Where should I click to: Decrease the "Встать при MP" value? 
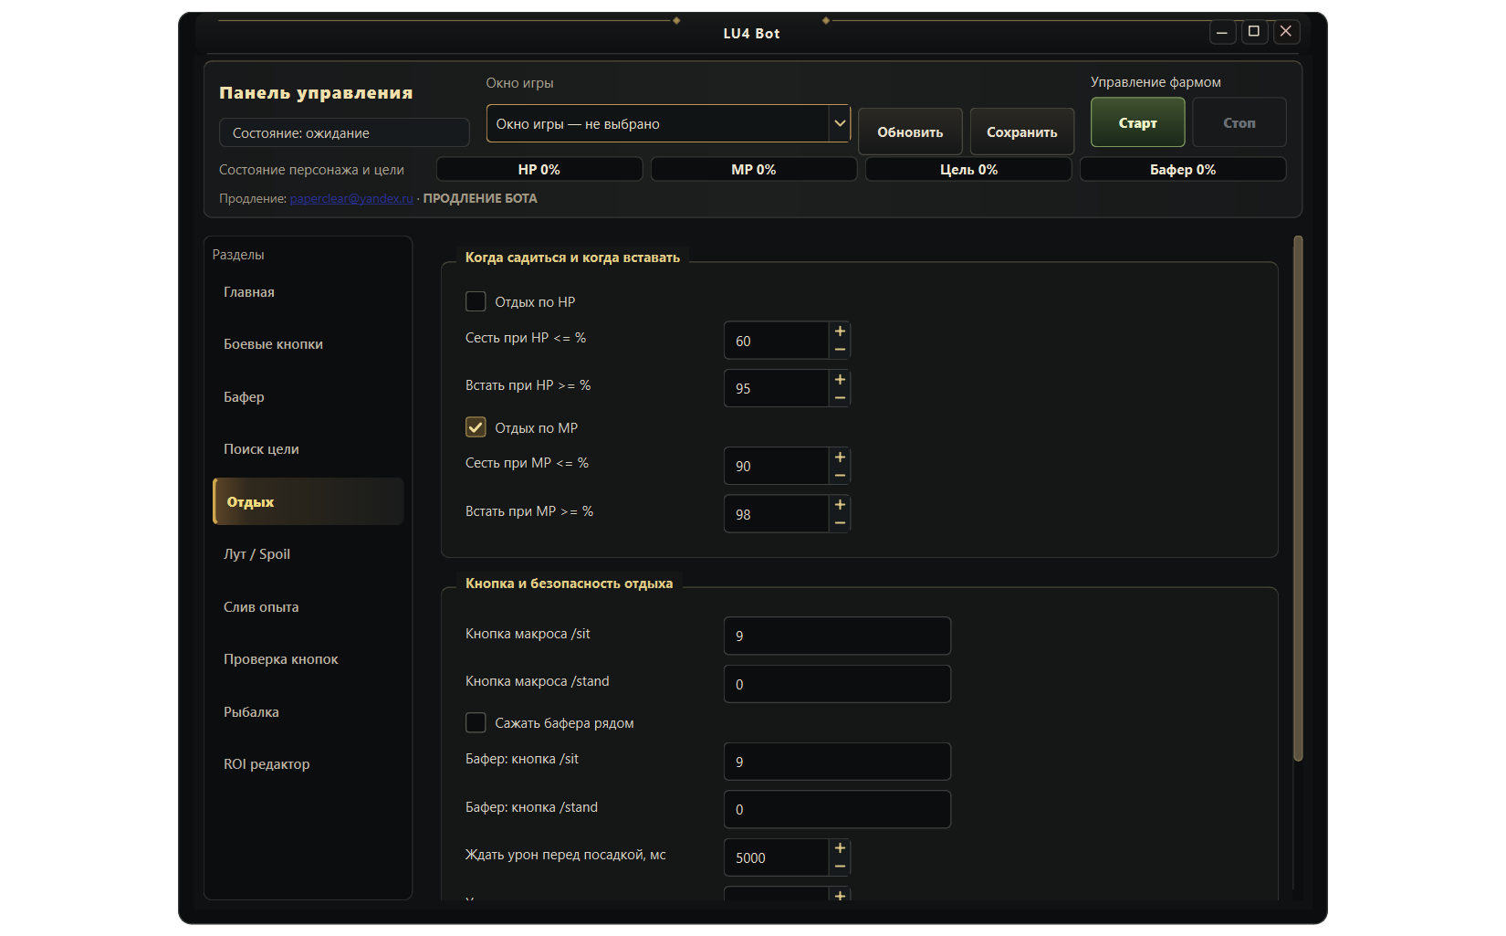click(840, 523)
